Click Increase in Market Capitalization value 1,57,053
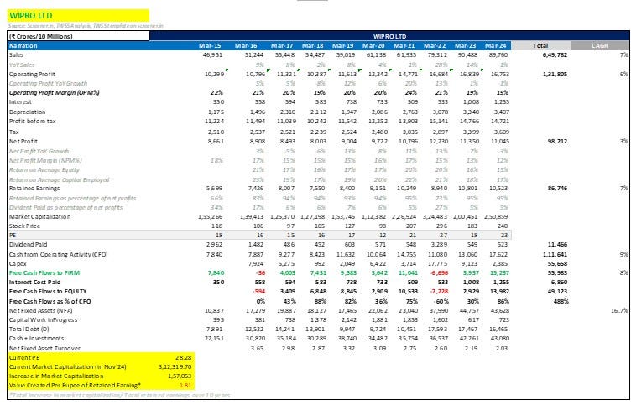631x410 pixels. click(x=180, y=376)
